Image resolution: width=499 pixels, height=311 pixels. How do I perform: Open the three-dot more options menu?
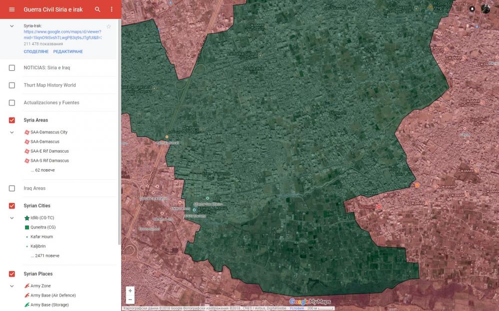coord(112,9)
